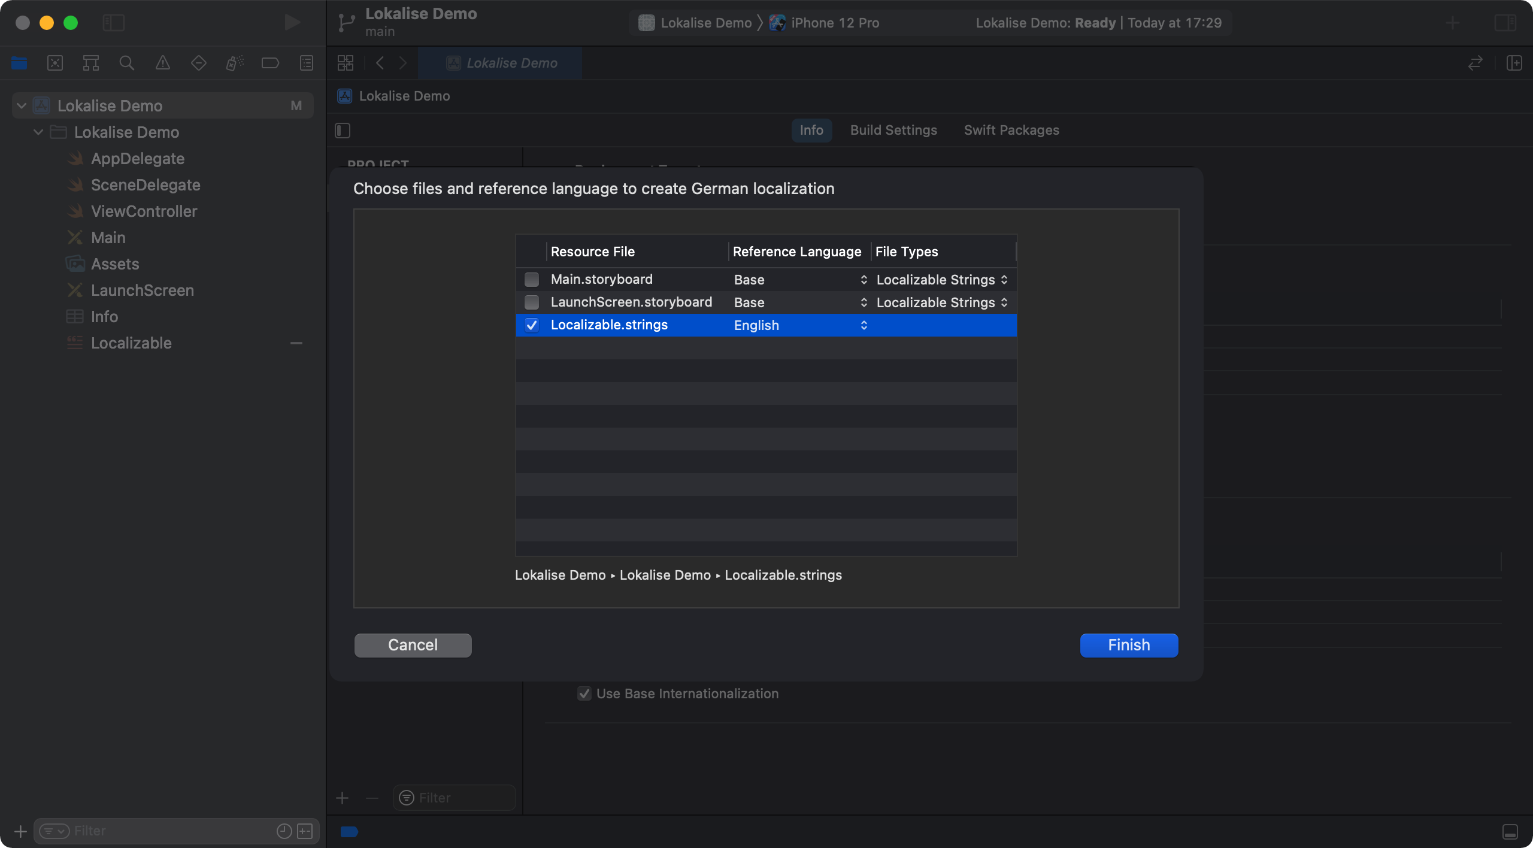Open English reference language dropdown for Localizable.strings

(x=801, y=325)
